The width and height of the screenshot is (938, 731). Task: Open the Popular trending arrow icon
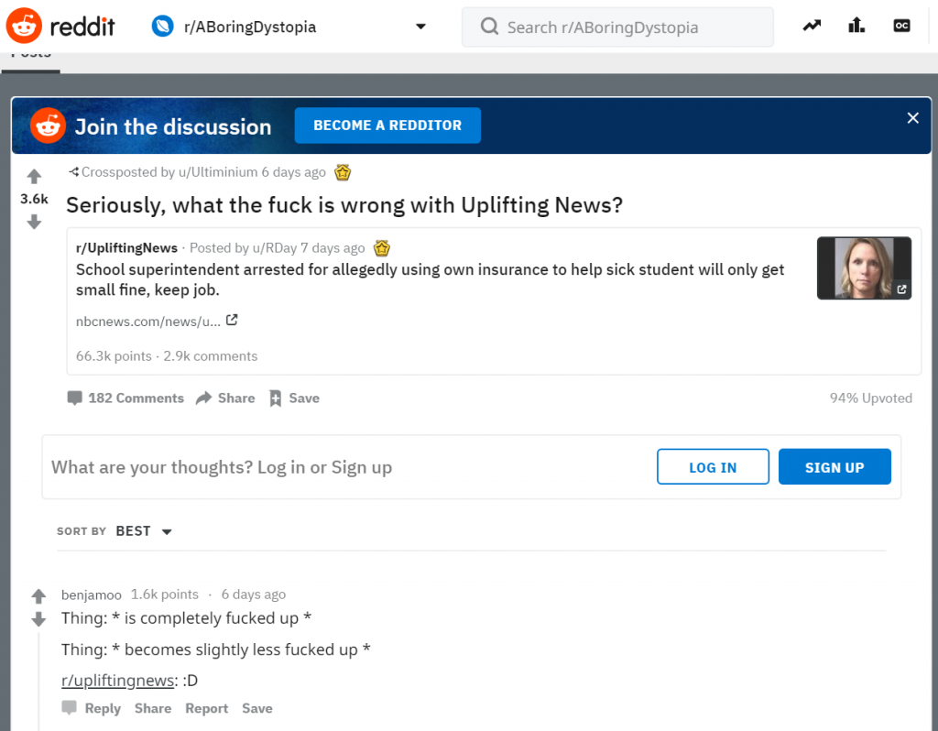(x=812, y=26)
